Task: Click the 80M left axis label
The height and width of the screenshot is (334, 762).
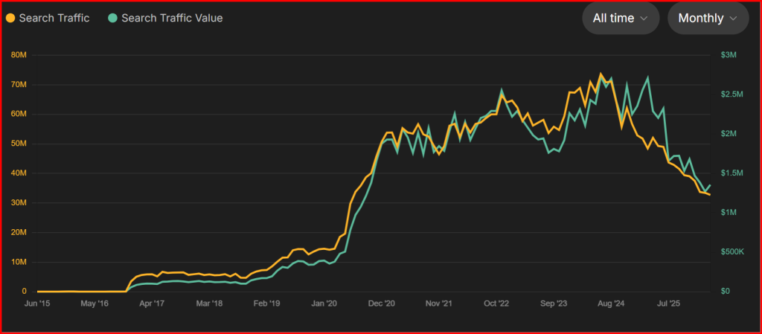Action: (x=19, y=55)
